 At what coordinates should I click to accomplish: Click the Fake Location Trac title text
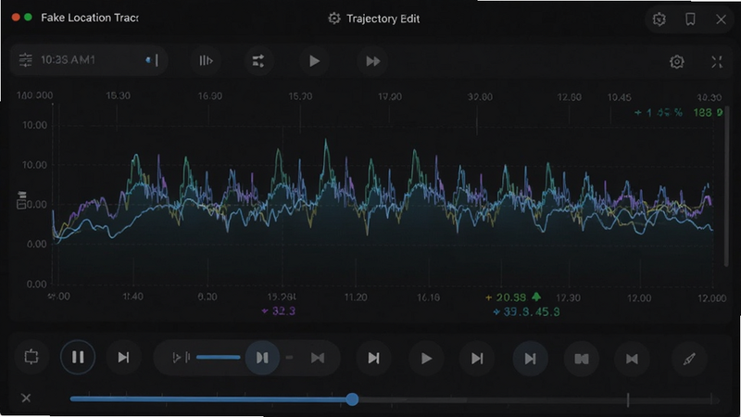(x=89, y=18)
